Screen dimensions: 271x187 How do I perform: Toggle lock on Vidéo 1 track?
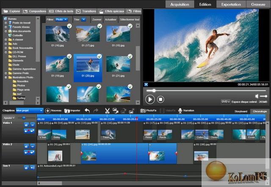point(26,125)
